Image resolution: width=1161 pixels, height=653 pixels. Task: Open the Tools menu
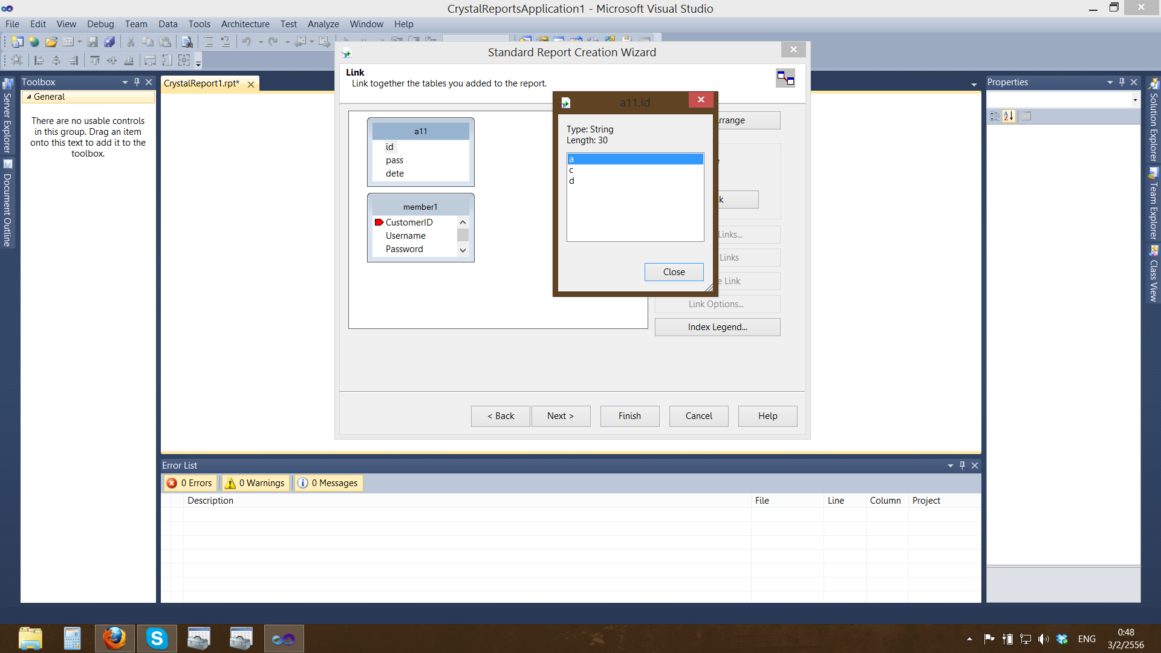200,24
